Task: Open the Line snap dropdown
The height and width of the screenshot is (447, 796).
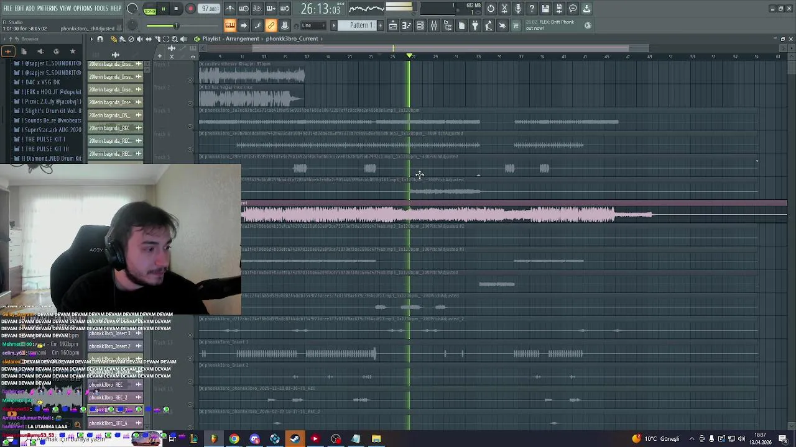Action: pos(313,25)
